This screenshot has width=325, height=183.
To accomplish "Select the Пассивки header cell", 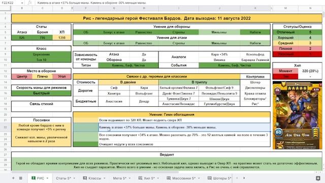I will click(41, 120).
